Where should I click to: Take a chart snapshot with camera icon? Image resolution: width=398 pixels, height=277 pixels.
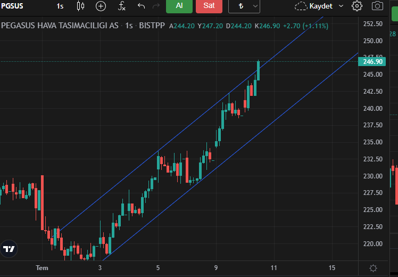[377, 6]
